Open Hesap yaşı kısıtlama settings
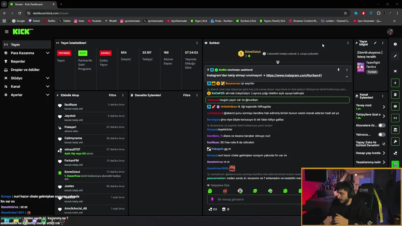 (x=371, y=153)
